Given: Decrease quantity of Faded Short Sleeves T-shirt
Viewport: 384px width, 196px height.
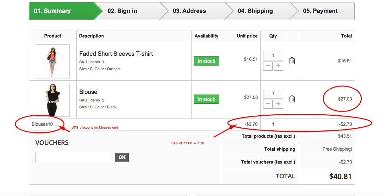Looking at the screenshot, I should pyautogui.click(x=268, y=66).
